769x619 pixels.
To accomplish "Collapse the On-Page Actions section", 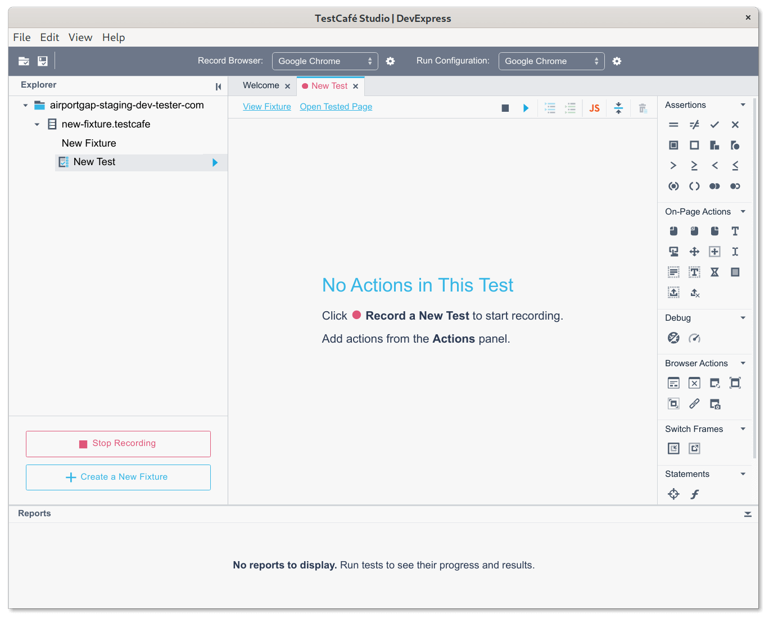I will [743, 212].
